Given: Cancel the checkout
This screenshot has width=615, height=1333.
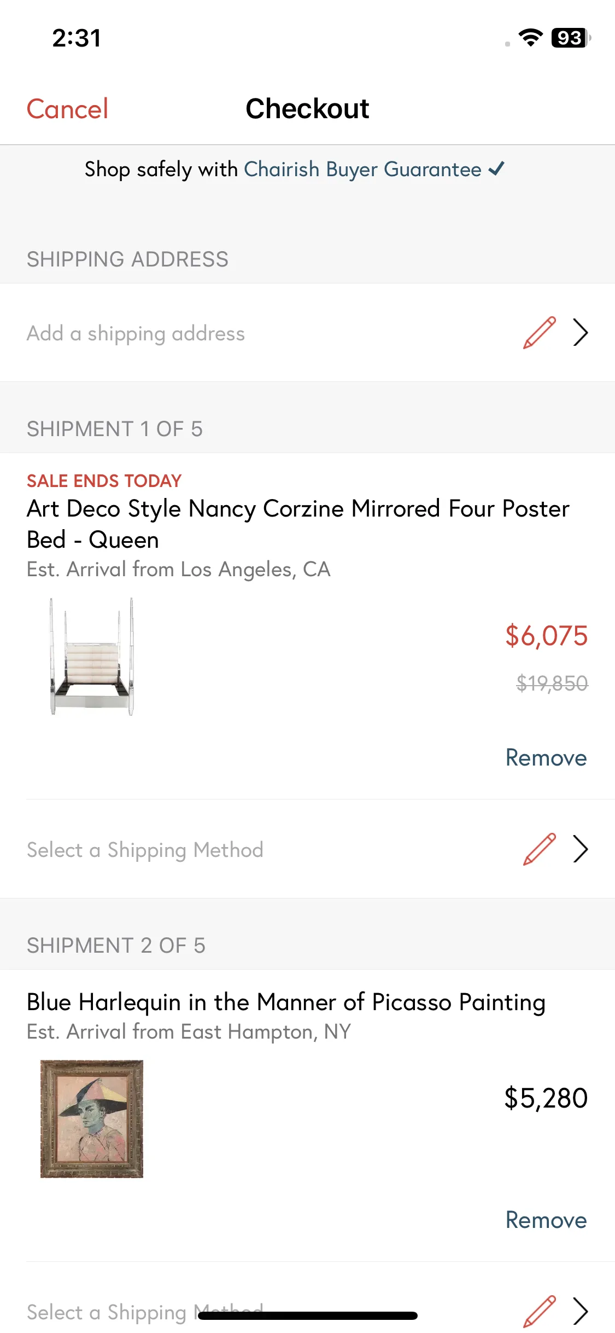Looking at the screenshot, I should [x=67, y=109].
